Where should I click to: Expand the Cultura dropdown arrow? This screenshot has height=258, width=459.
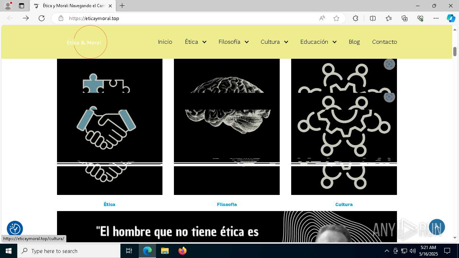pyautogui.click(x=286, y=42)
